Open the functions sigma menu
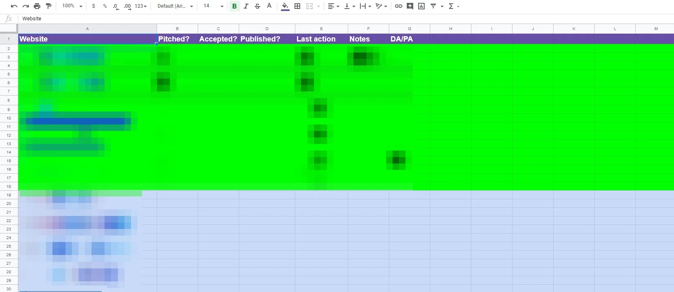This screenshot has width=674, height=292. pos(454,6)
